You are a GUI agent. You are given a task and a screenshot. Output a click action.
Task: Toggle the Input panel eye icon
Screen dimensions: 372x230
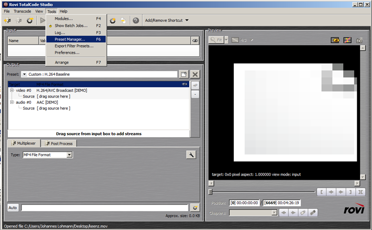click(x=195, y=40)
